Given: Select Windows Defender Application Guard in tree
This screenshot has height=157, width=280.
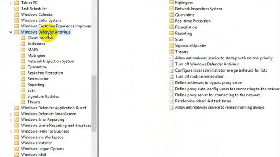Looking at the screenshot, I should click(x=53, y=108).
